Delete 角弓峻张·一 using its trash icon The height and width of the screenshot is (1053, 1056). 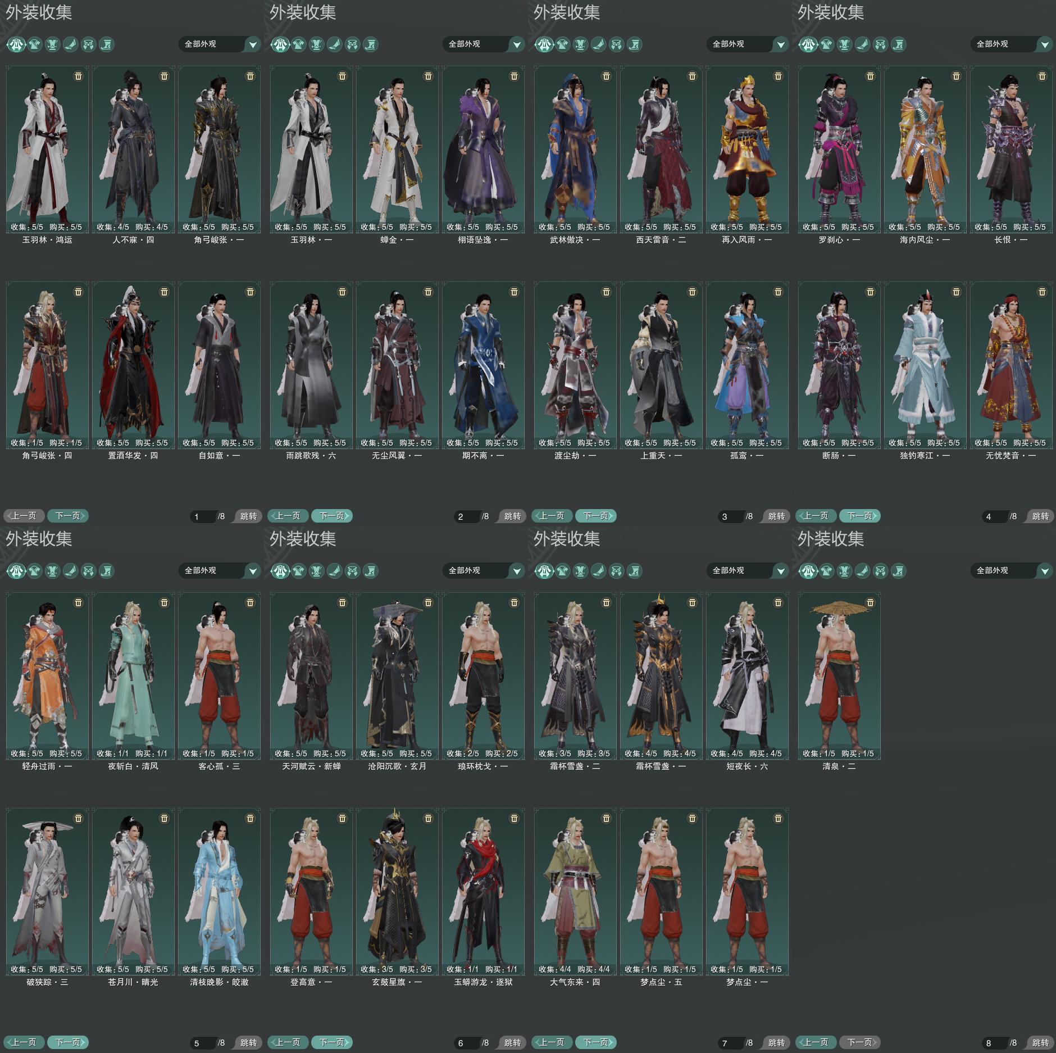tap(251, 76)
